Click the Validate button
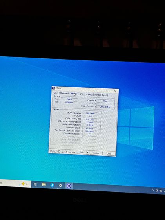165x220 pixels. coord(96,153)
